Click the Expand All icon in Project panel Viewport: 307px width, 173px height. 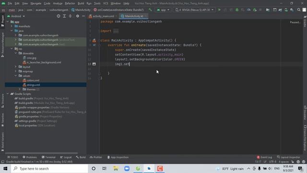64,16
